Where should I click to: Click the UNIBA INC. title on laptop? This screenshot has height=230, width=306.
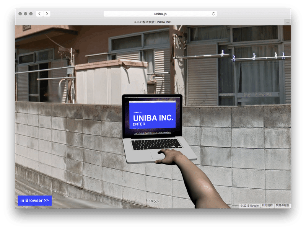click(153, 118)
